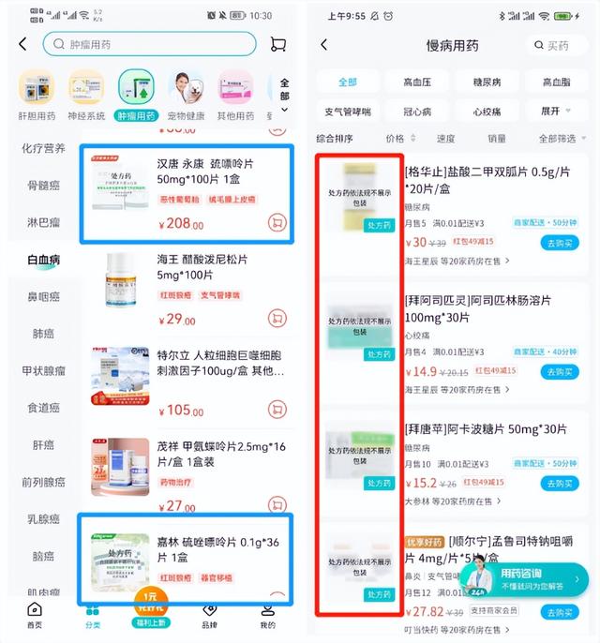The width and height of the screenshot is (600, 643).
Task: Open 海王星辰 等20家药房在售 link under 格华止
Action: [x=457, y=262]
